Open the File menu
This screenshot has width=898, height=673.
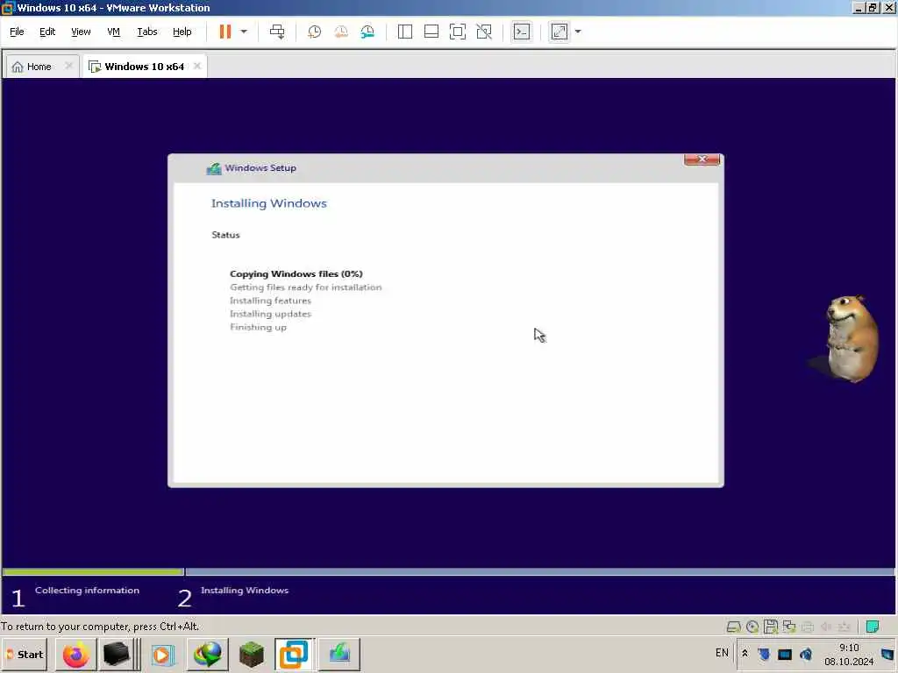pyautogui.click(x=17, y=32)
